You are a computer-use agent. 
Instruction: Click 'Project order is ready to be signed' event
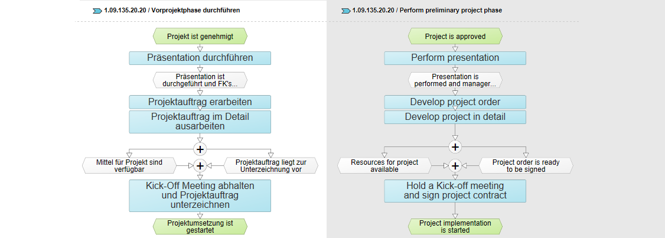point(526,165)
